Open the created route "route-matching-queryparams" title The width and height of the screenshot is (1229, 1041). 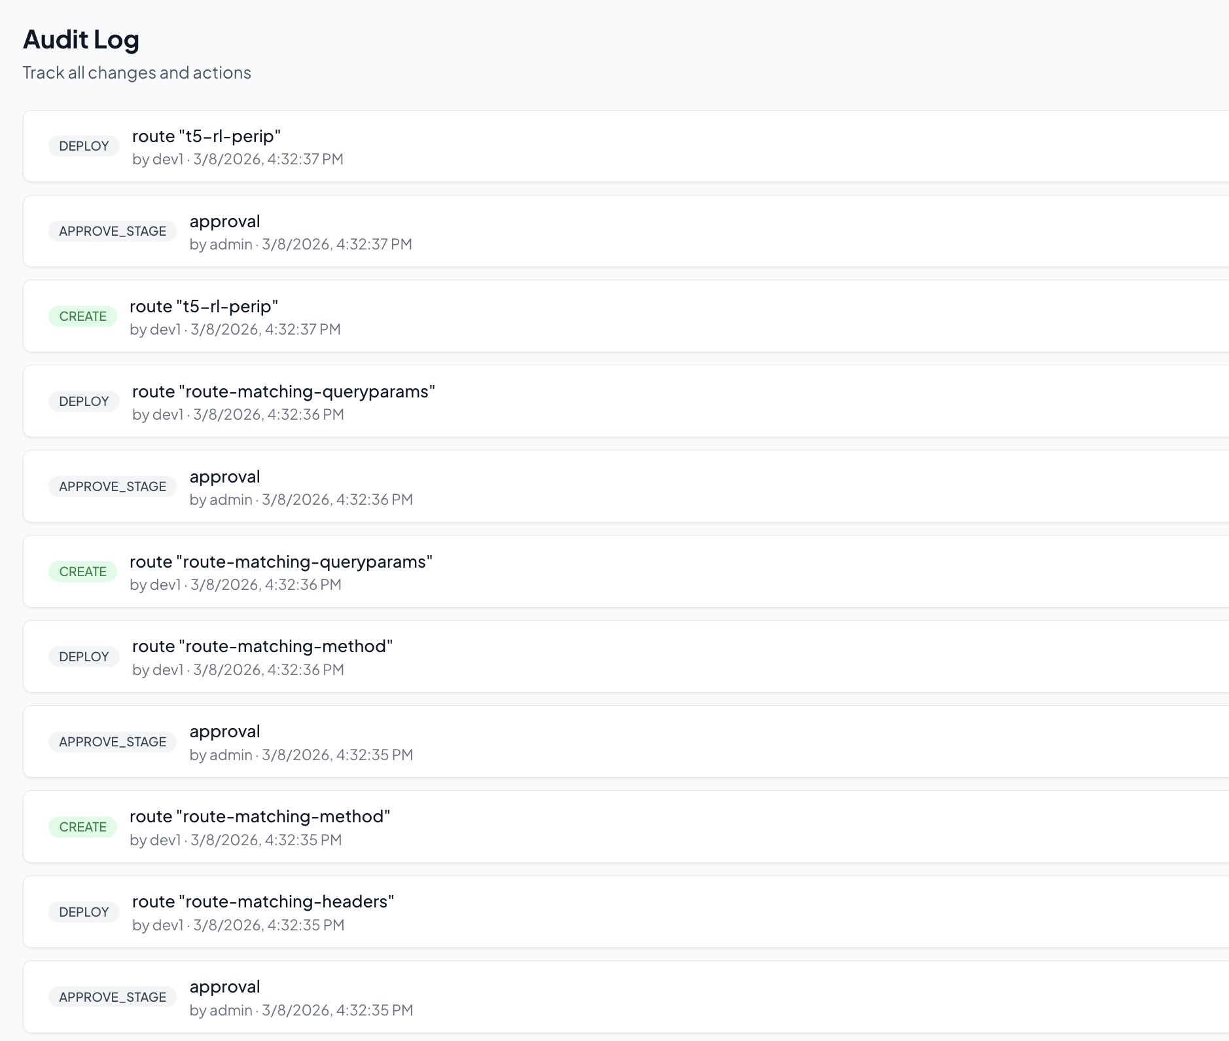(281, 562)
